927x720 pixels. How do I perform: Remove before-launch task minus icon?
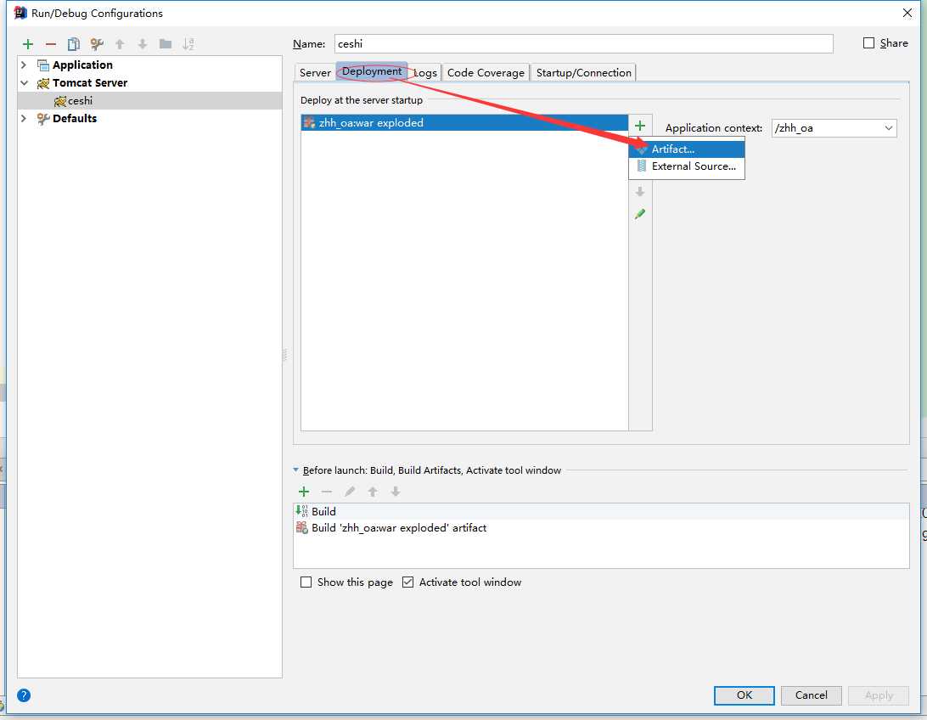tap(326, 492)
